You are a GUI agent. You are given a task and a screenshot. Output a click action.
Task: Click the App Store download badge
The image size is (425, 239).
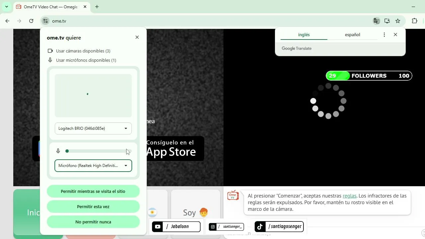[x=175, y=148]
